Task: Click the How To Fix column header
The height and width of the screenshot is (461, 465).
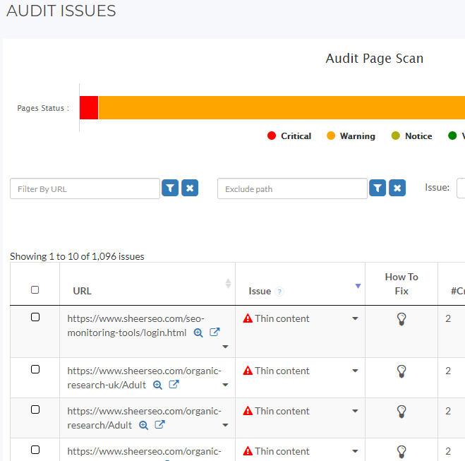Action: click(x=401, y=284)
